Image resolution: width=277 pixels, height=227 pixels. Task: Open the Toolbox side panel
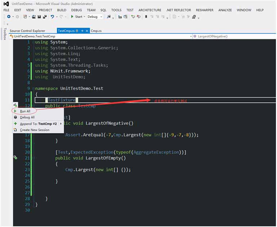(x=5, y=34)
